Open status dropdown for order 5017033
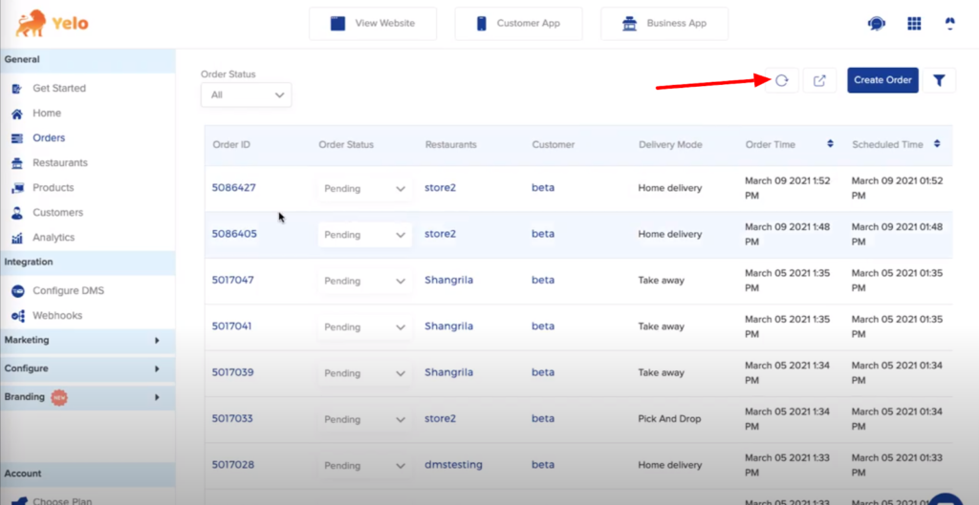 [x=364, y=420]
